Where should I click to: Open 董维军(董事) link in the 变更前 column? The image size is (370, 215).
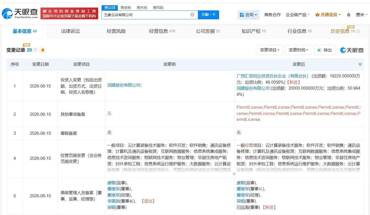(x=113, y=189)
